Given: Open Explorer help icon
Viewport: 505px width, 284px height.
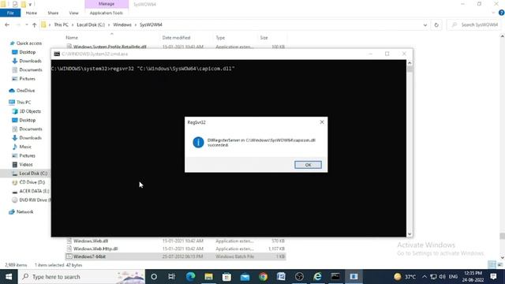Looking at the screenshot, I should [x=502, y=13].
